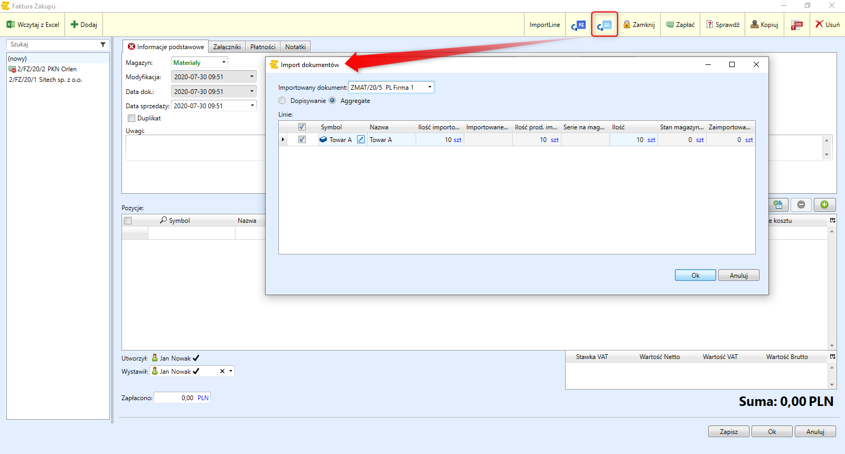Open the Płatności tab
Viewport: 845px width, 454px height.
pos(262,47)
